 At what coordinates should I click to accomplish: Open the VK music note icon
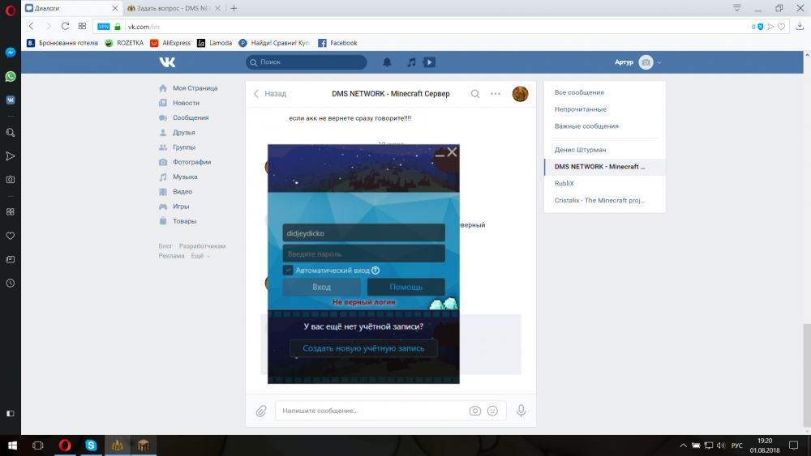[411, 62]
